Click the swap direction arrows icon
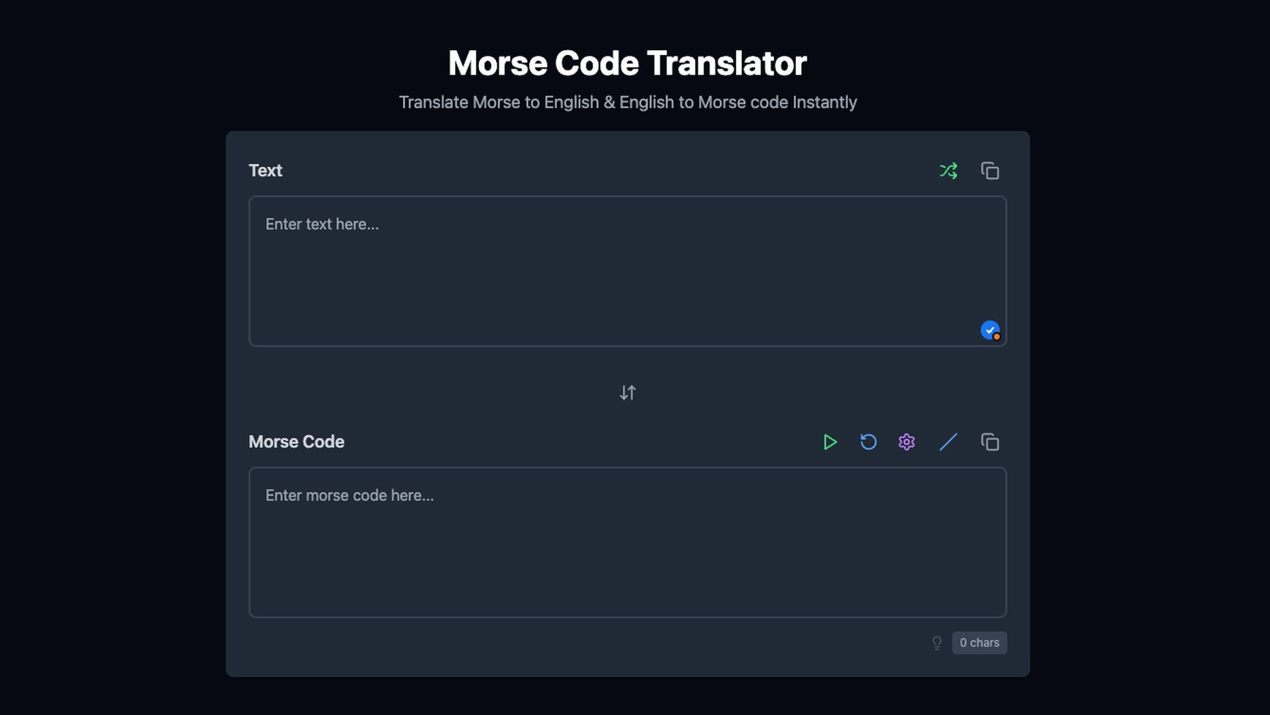The image size is (1270, 715). point(628,393)
